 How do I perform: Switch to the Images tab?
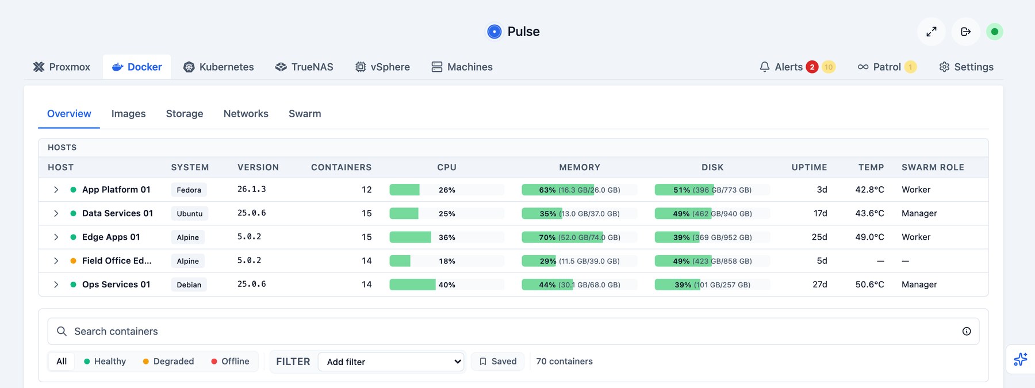click(x=128, y=114)
